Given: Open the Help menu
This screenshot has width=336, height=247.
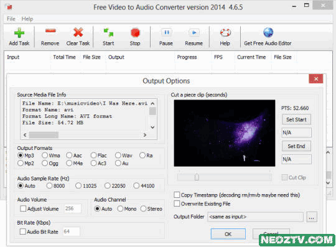Looking at the screenshot, I should tap(27, 19).
